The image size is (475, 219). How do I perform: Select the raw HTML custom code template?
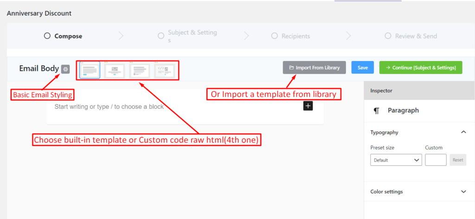click(165, 70)
